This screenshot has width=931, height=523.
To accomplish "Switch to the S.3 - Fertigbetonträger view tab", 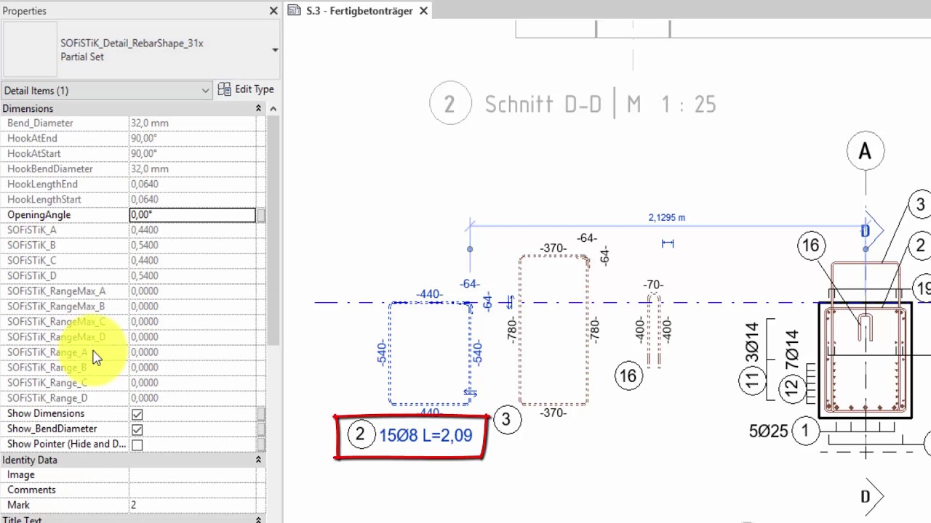I will [x=359, y=11].
